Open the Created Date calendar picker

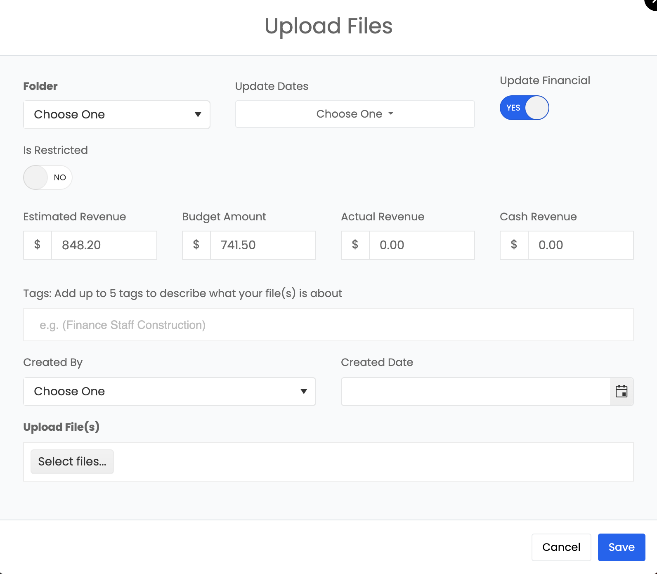click(621, 391)
